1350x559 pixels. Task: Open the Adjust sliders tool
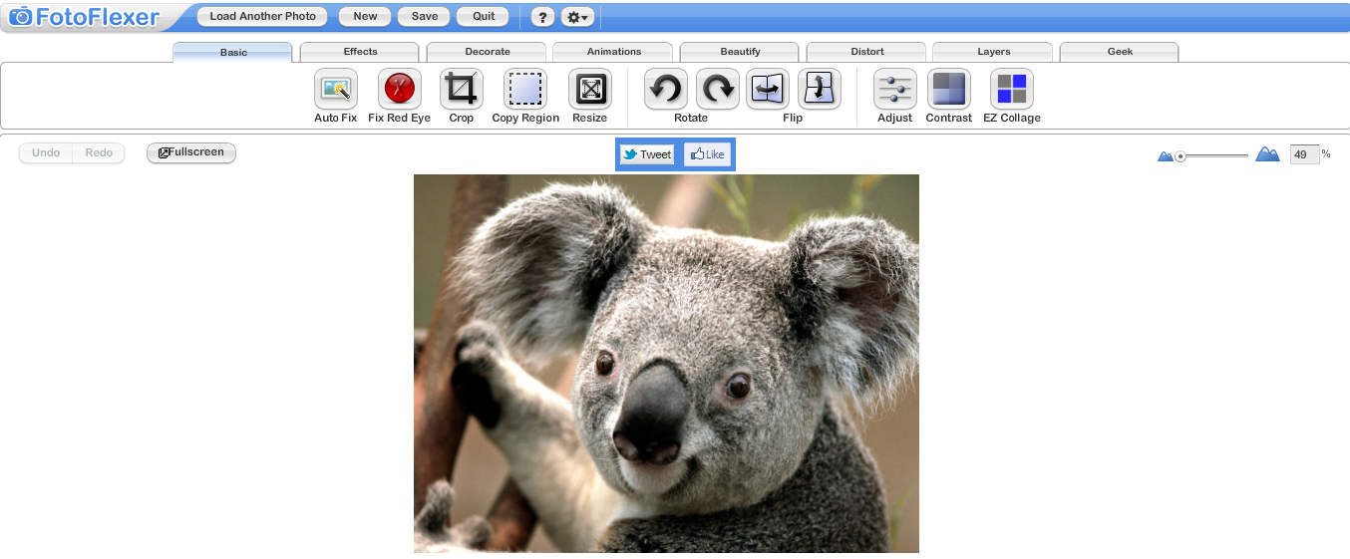[x=895, y=89]
